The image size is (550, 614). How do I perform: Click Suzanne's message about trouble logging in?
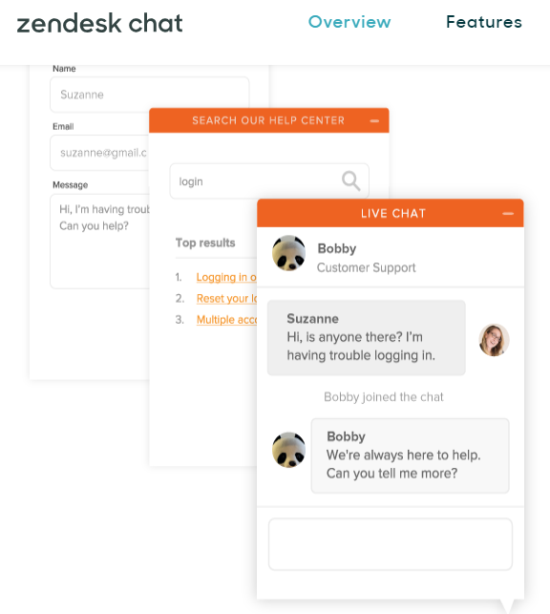[x=367, y=337]
